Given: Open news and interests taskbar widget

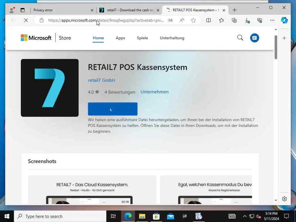Looking at the screenshot, I should pyautogui.click(x=232, y=216).
